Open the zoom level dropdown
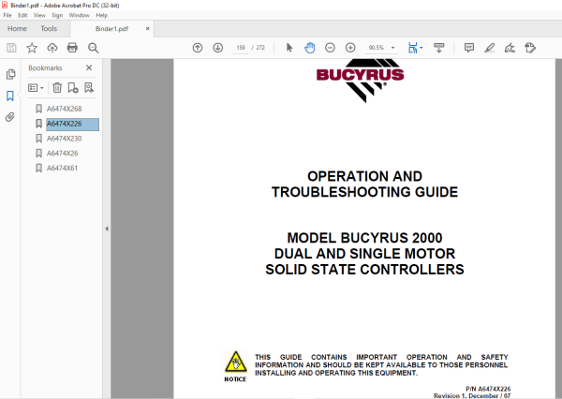The height and width of the screenshot is (399, 562). 392,48
